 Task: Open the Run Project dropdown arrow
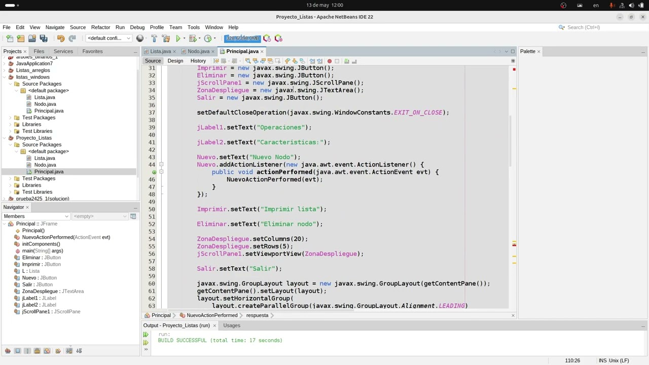tap(184, 39)
